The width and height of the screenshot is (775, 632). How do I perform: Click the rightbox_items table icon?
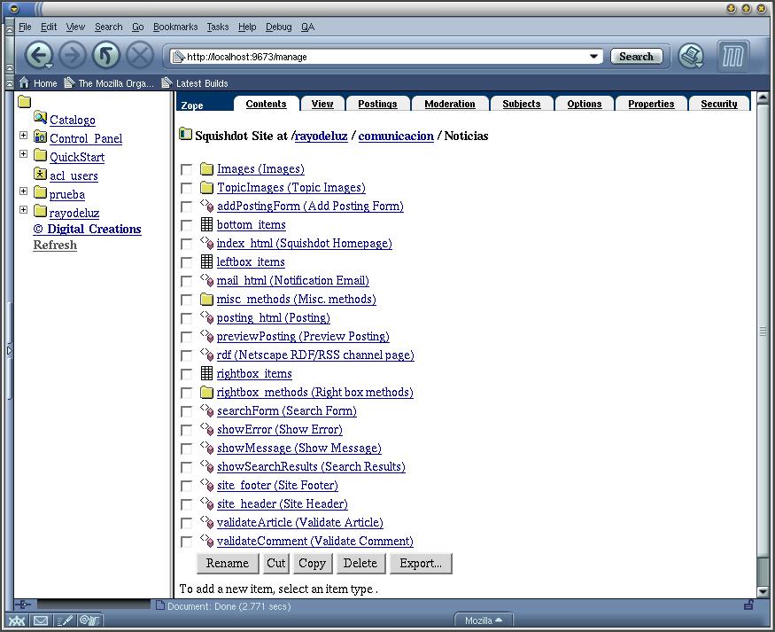pyautogui.click(x=206, y=373)
